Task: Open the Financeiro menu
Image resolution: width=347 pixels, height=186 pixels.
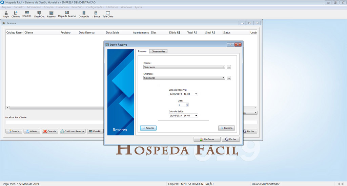Action: [62, 7]
